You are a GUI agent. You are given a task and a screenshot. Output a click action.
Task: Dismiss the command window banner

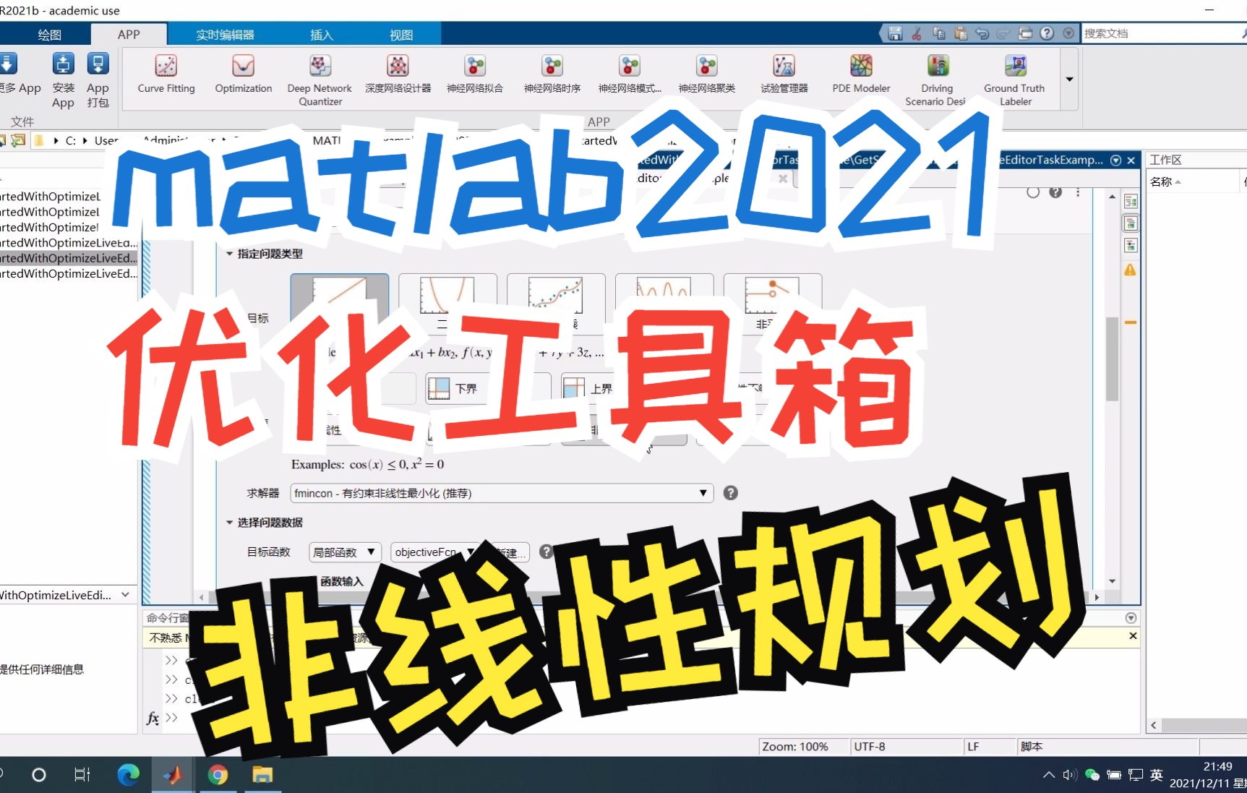pyautogui.click(x=1133, y=636)
